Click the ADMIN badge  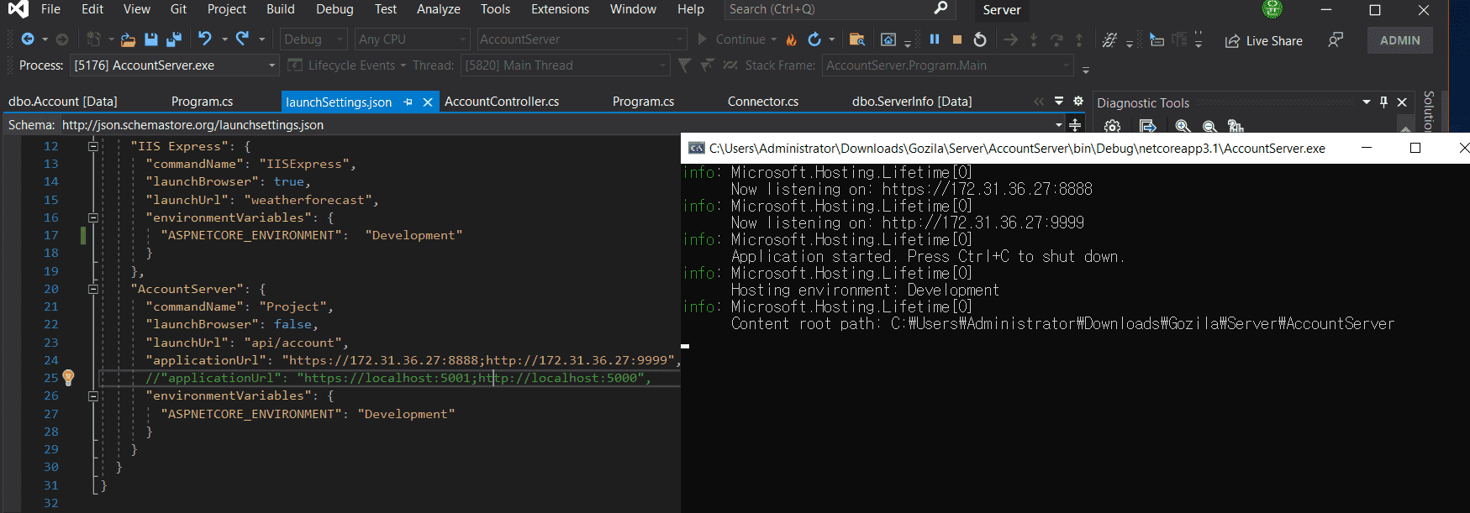point(1400,40)
